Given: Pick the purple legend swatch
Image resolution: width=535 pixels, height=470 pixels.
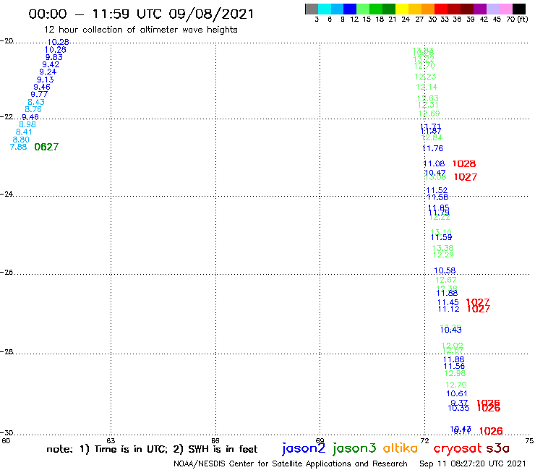Looking at the screenshot, I should click(480, 9).
